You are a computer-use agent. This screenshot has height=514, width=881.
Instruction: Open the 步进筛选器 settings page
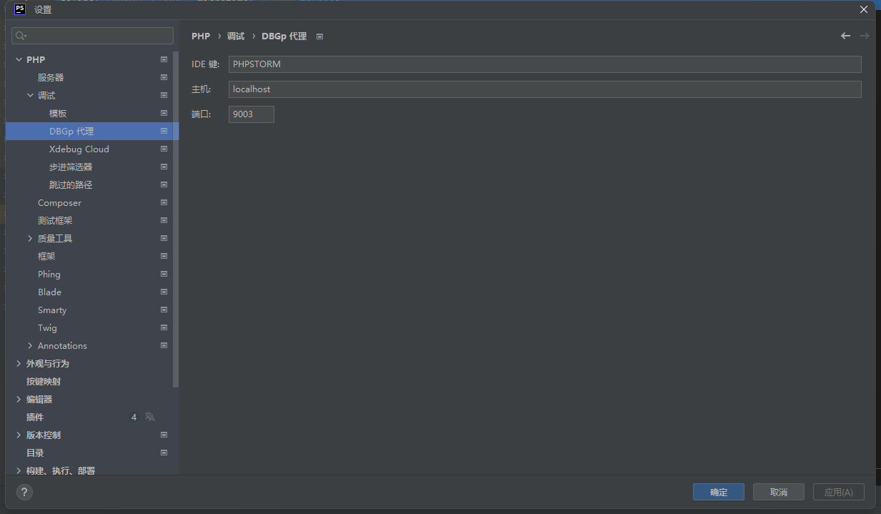71,167
